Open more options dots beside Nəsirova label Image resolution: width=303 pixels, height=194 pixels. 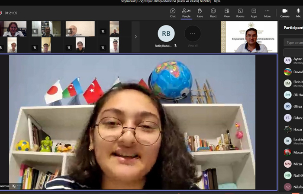19,186
